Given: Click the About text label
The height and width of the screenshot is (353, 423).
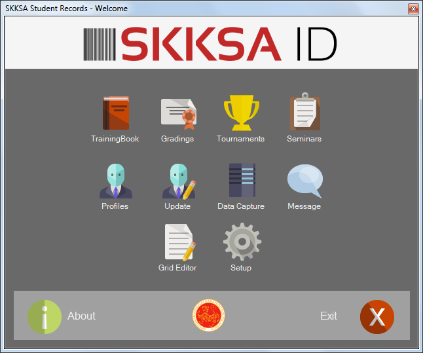Looking at the screenshot, I should 81,316.
